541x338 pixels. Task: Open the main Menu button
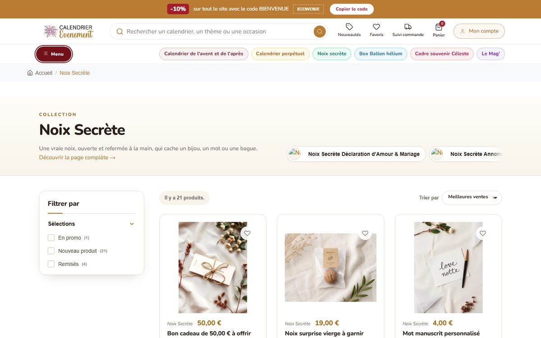[54, 54]
